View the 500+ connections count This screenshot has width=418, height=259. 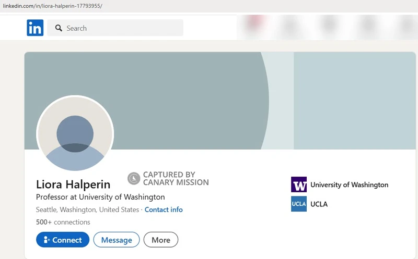[x=63, y=222]
